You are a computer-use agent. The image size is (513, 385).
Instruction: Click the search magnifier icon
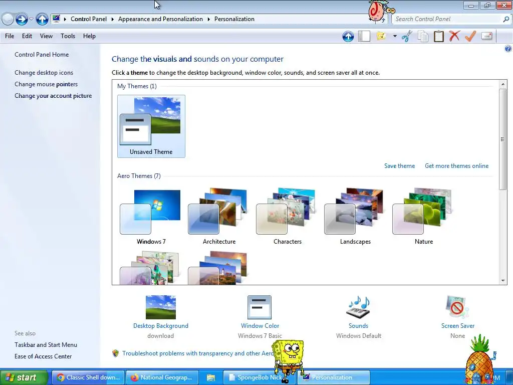(506, 20)
